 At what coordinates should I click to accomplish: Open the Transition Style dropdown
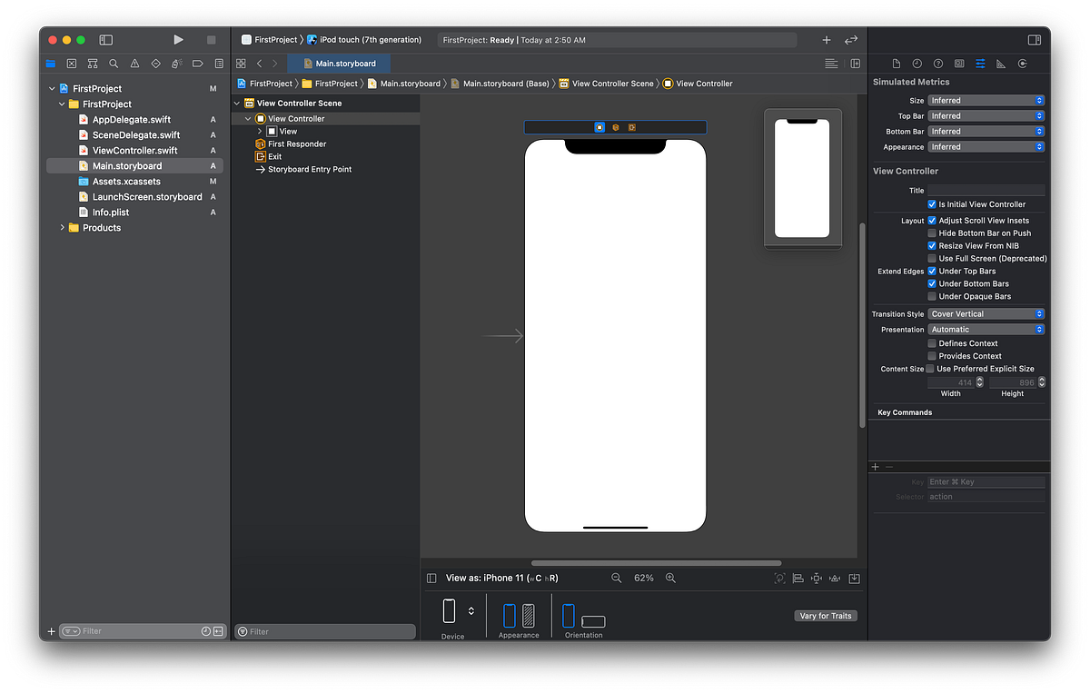pos(986,312)
